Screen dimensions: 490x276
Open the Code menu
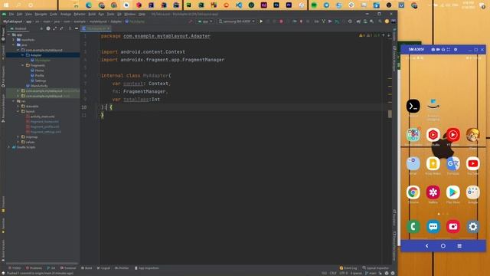point(54,14)
